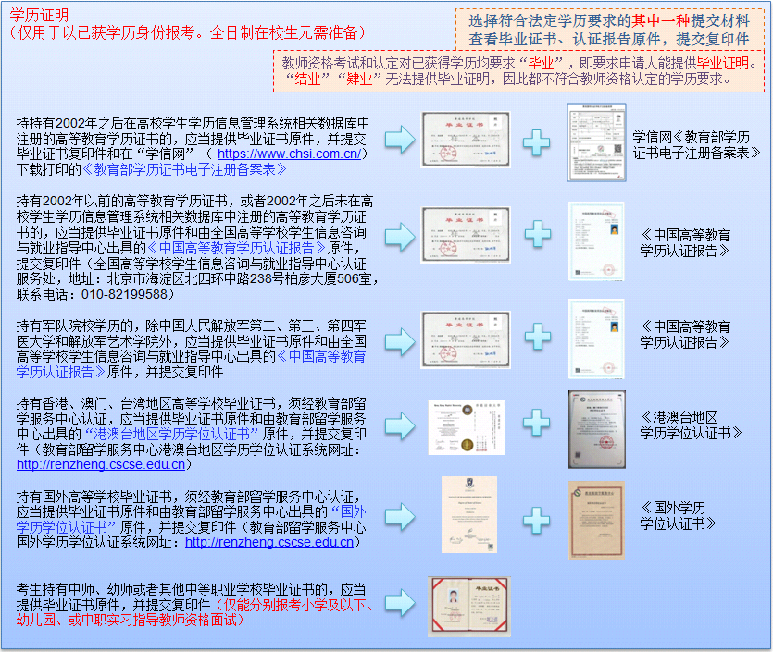This screenshot has height=652, width=773.
Task: Click the “港澳台地区学历学位认证书” blue link
Action: [173, 433]
